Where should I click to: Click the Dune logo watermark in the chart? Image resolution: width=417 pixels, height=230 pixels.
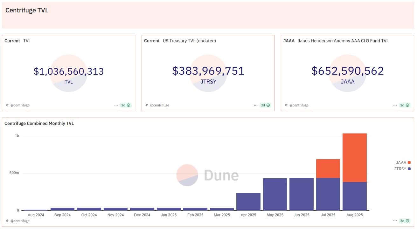click(207, 175)
